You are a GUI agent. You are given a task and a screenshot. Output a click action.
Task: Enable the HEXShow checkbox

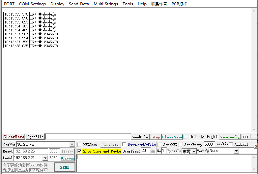(x=80, y=145)
